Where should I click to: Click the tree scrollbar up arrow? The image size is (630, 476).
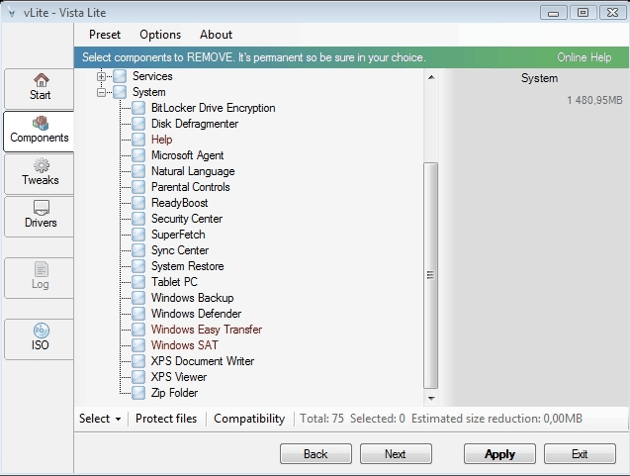coord(431,77)
